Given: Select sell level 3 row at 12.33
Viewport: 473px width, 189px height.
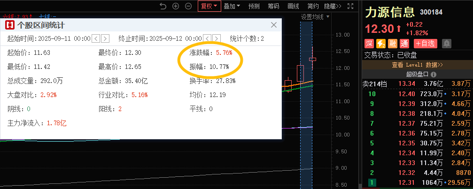Looking at the screenshot, I should pos(418,163).
